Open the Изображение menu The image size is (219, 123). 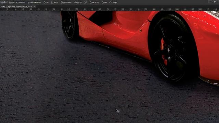34,2
